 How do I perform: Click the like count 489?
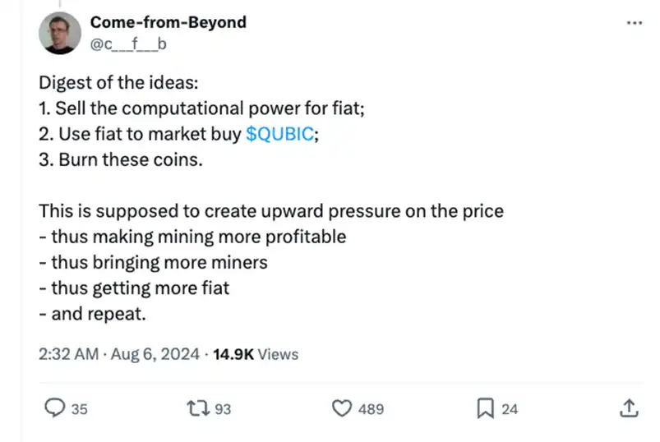click(371, 408)
